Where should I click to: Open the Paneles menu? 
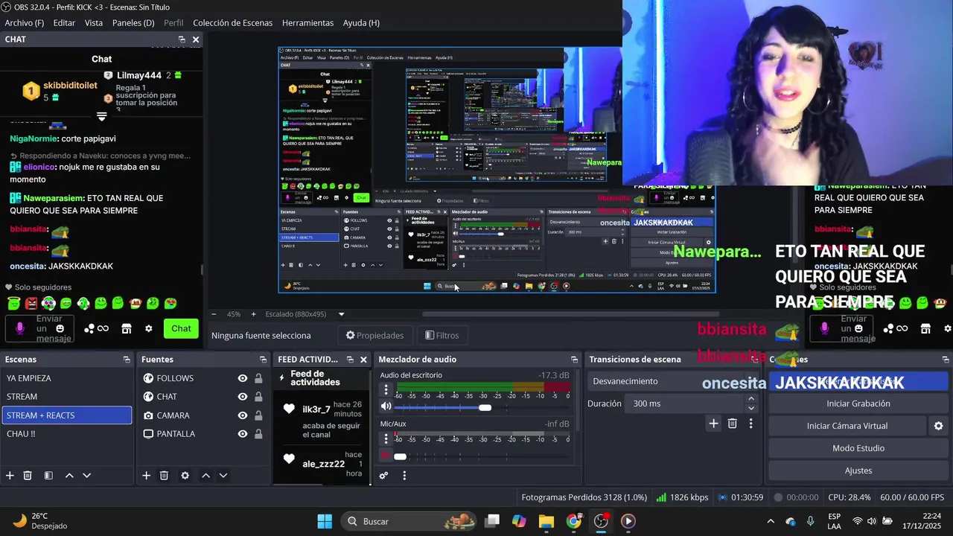pos(133,23)
